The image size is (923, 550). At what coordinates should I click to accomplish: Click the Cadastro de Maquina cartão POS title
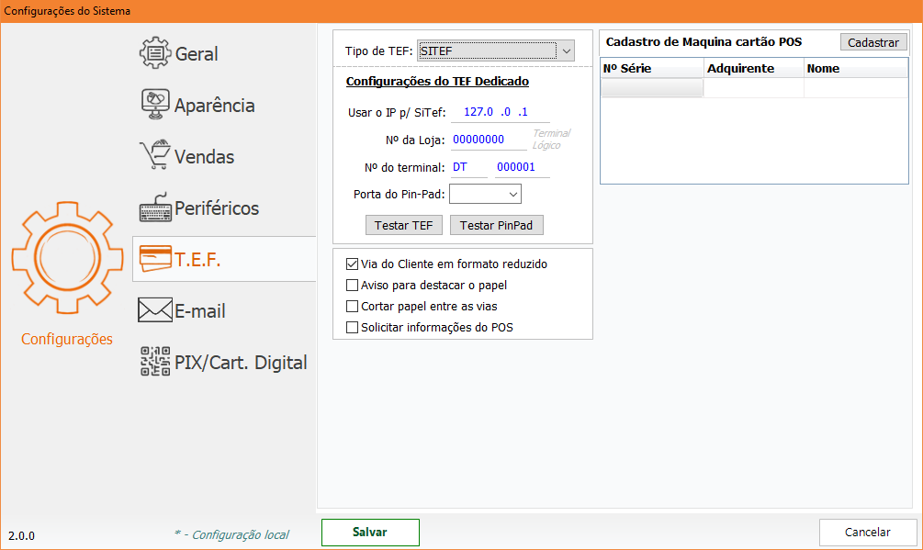(704, 41)
